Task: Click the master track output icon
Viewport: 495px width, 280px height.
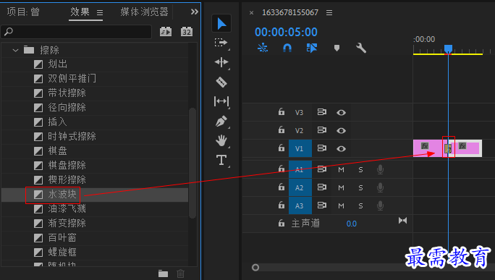Action: (402, 221)
